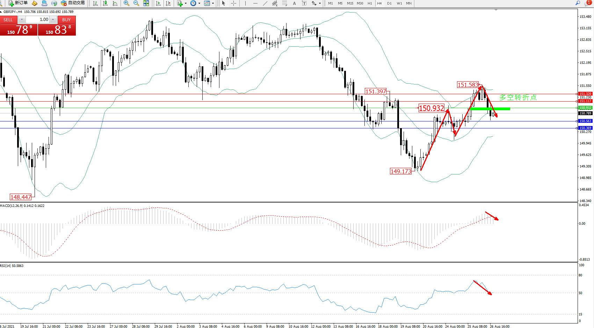This screenshot has height=328, width=594.
Task: Switch chart to candlestick mode
Action: pos(105,3)
